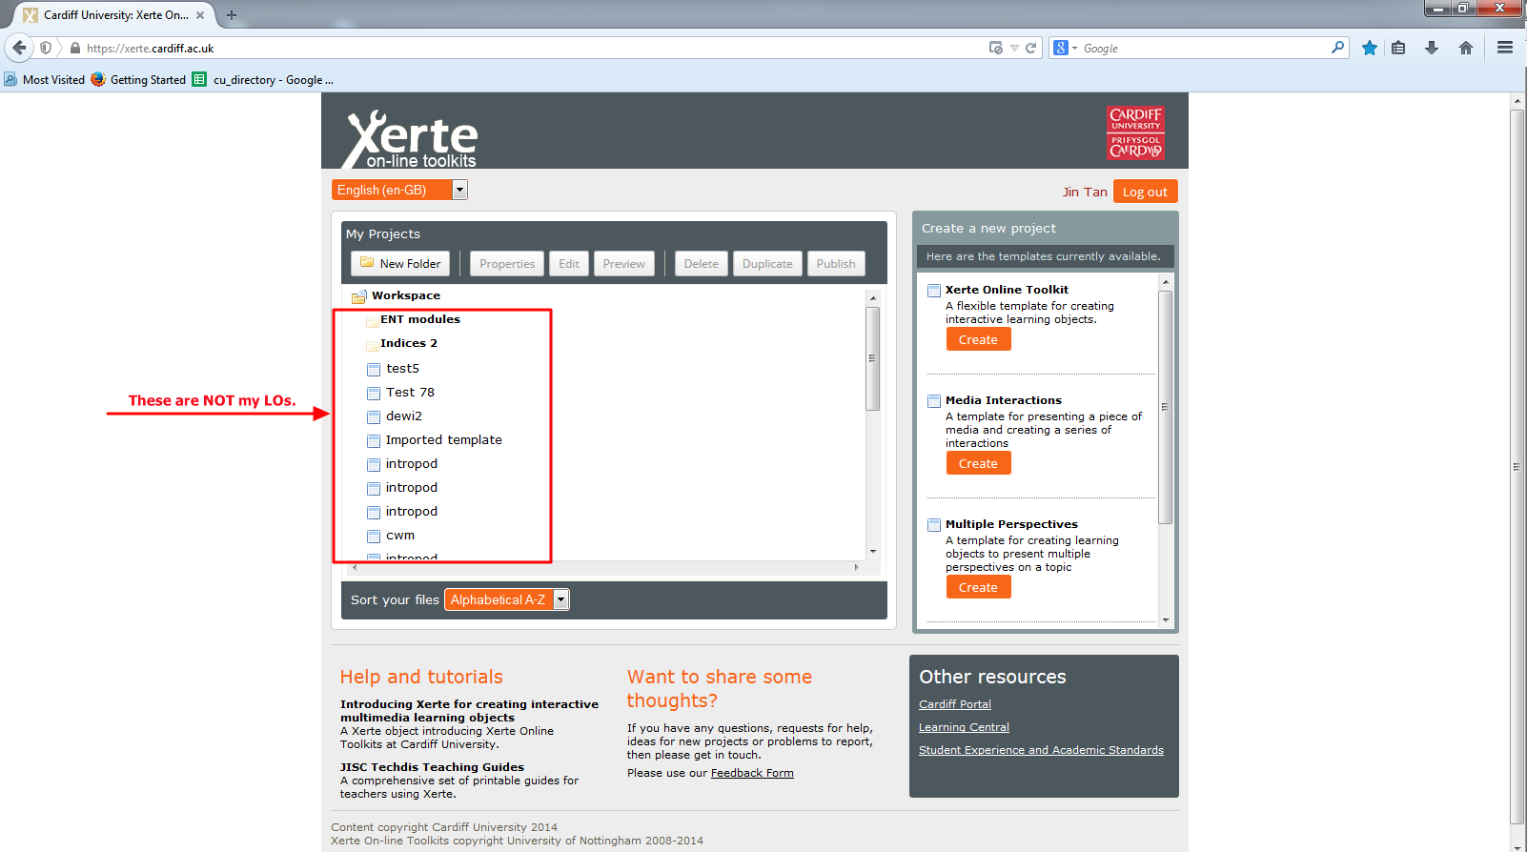Select the Cardiff University: Xerte tab
The height and width of the screenshot is (852, 1527).
point(116,15)
